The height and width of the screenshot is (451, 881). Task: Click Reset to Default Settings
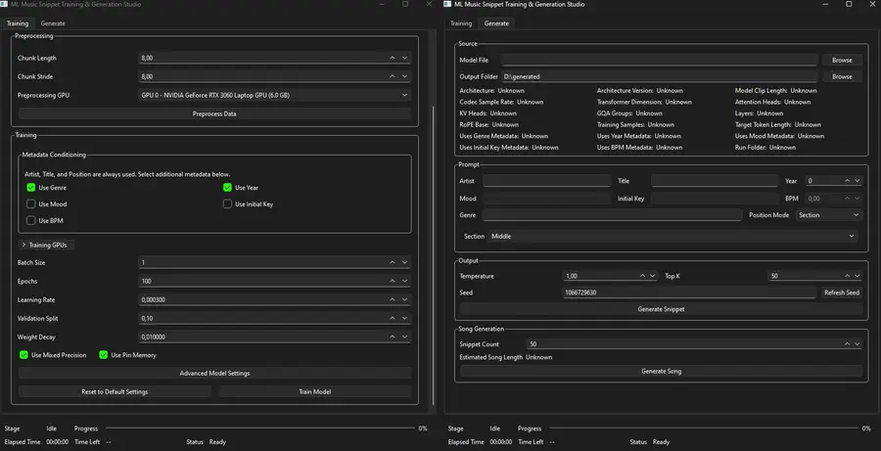[x=115, y=391]
